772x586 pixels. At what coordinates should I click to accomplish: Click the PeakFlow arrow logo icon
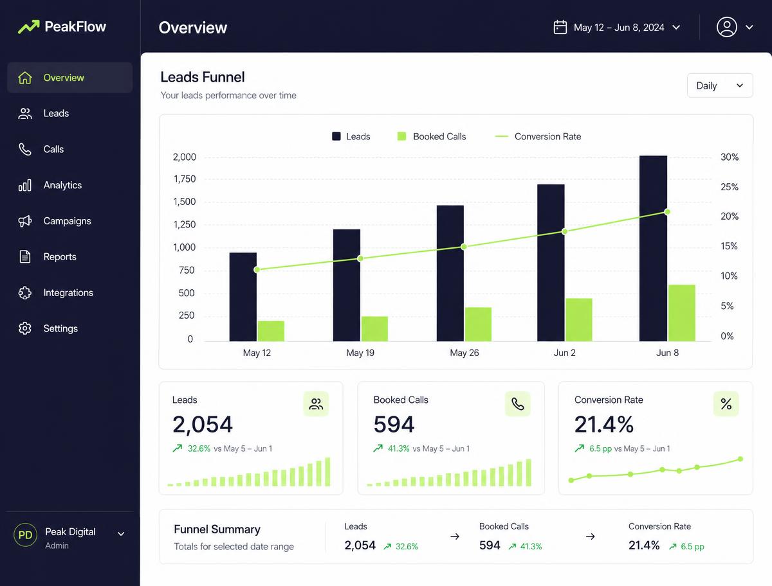(28, 27)
